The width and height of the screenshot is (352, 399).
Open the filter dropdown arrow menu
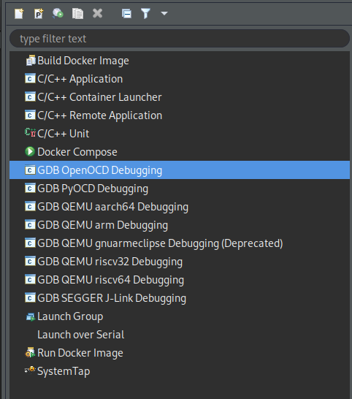click(x=164, y=13)
